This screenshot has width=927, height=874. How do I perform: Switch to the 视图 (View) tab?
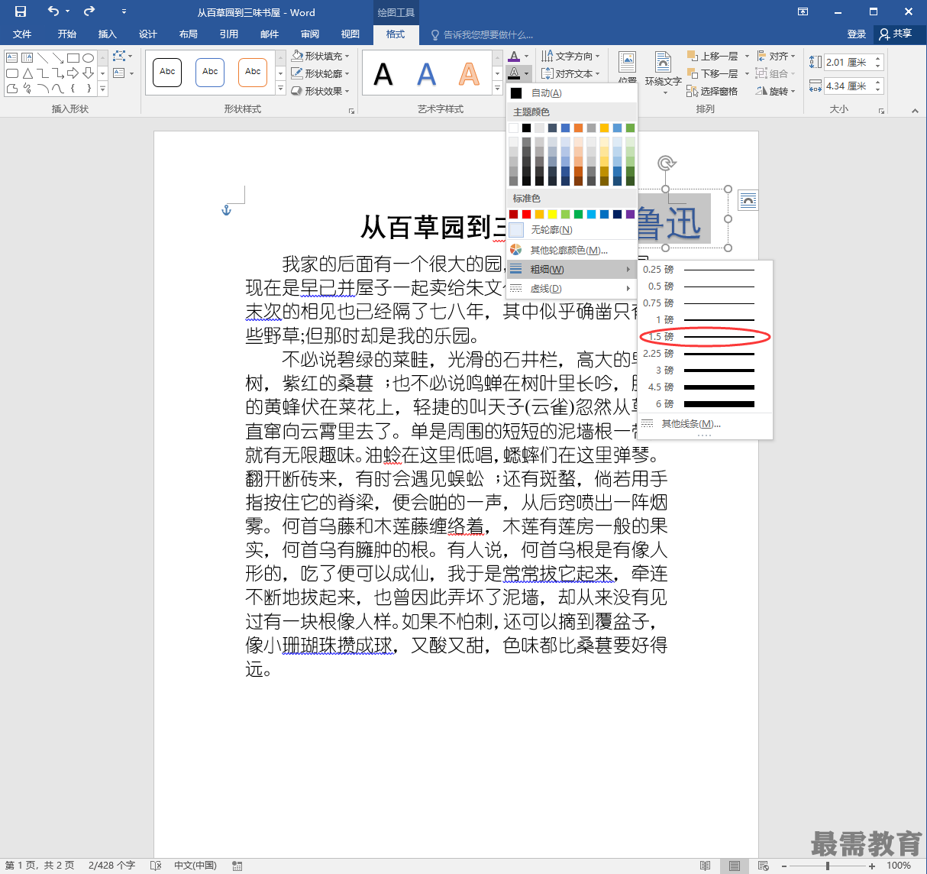350,34
